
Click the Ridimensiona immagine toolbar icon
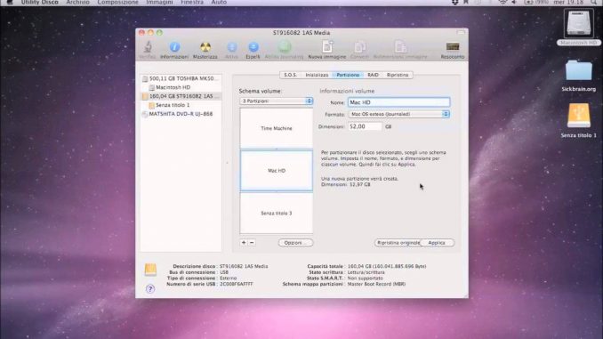point(400,47)
